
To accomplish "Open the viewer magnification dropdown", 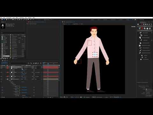I will [67, 97].
